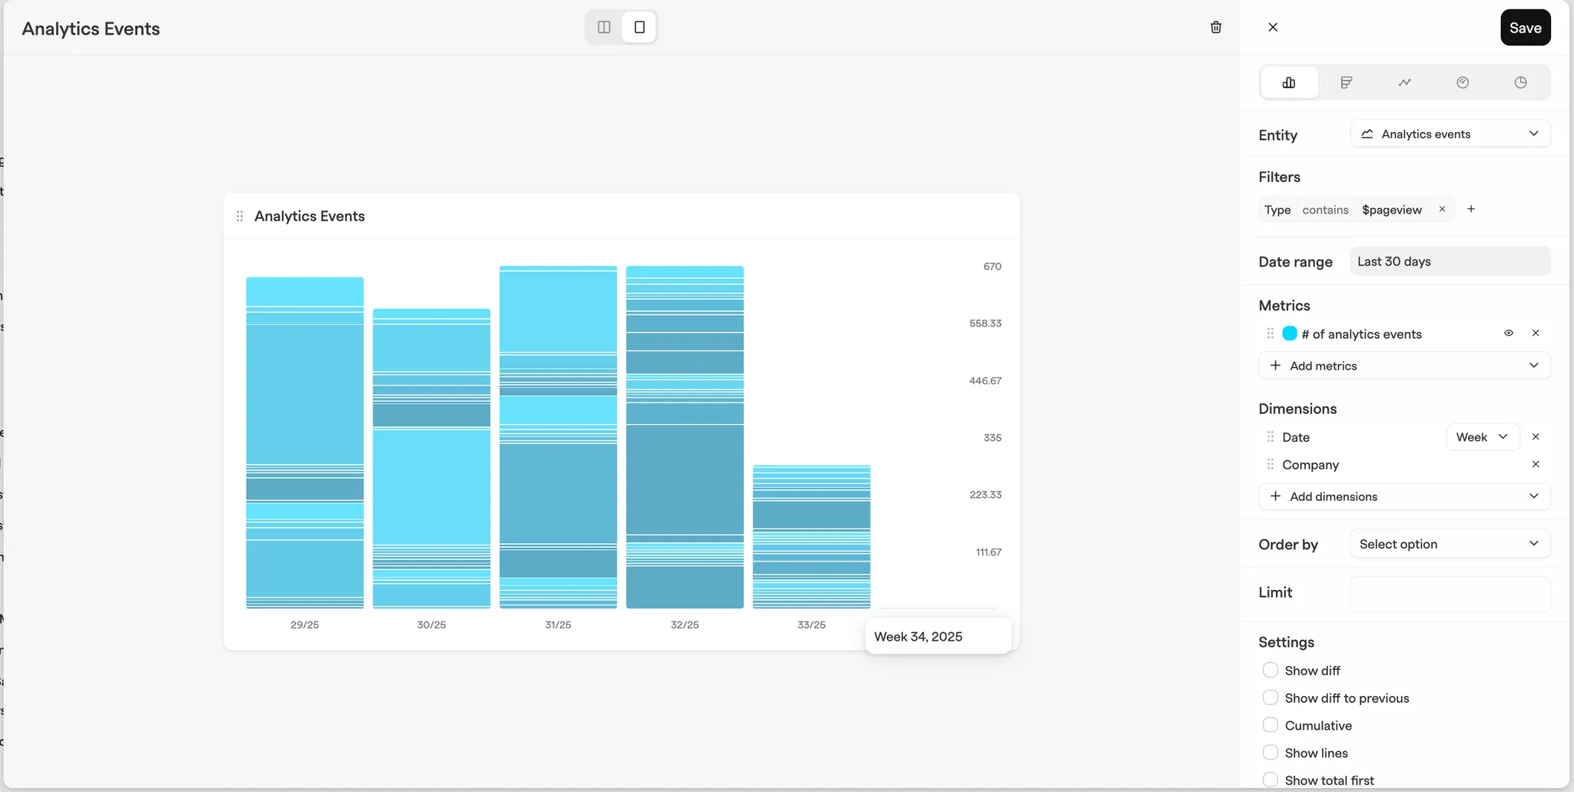Add a new filter with plus icon
This screenshot has height=792, width=1574.
(x=1471, y=209)
